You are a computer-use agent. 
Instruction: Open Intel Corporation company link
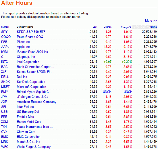point(28,62)
